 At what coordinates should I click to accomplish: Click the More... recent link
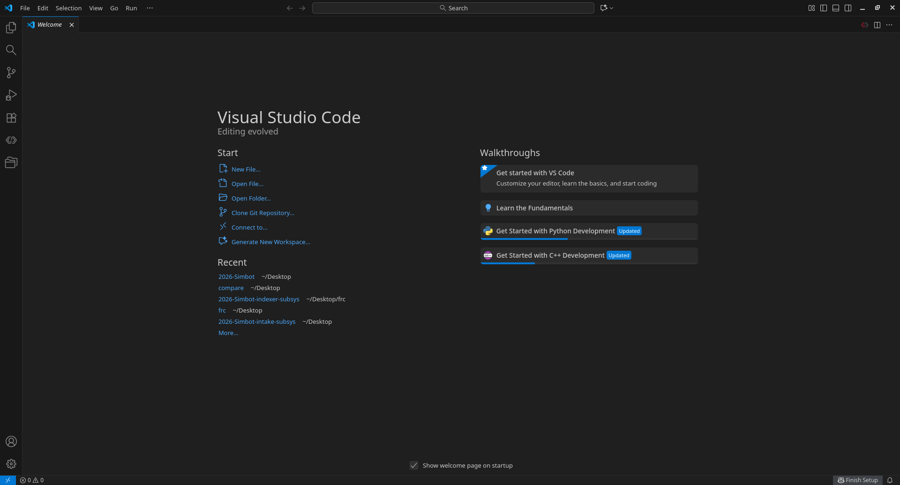click(x=228, y=333)
